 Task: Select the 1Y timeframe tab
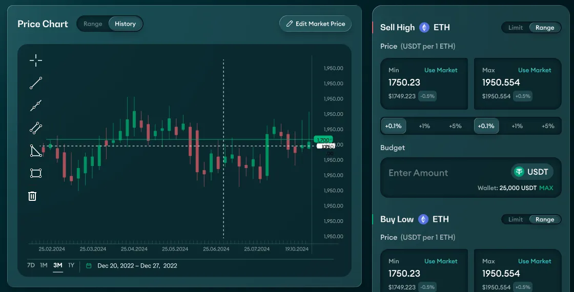[71, 265]
